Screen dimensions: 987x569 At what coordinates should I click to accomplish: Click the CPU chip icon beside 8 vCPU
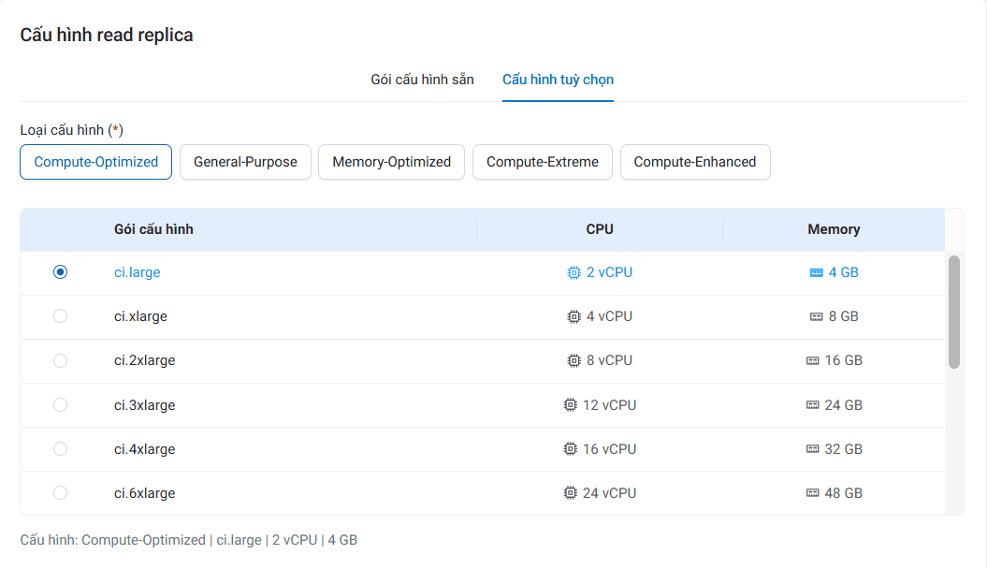[x=573, y=360]
